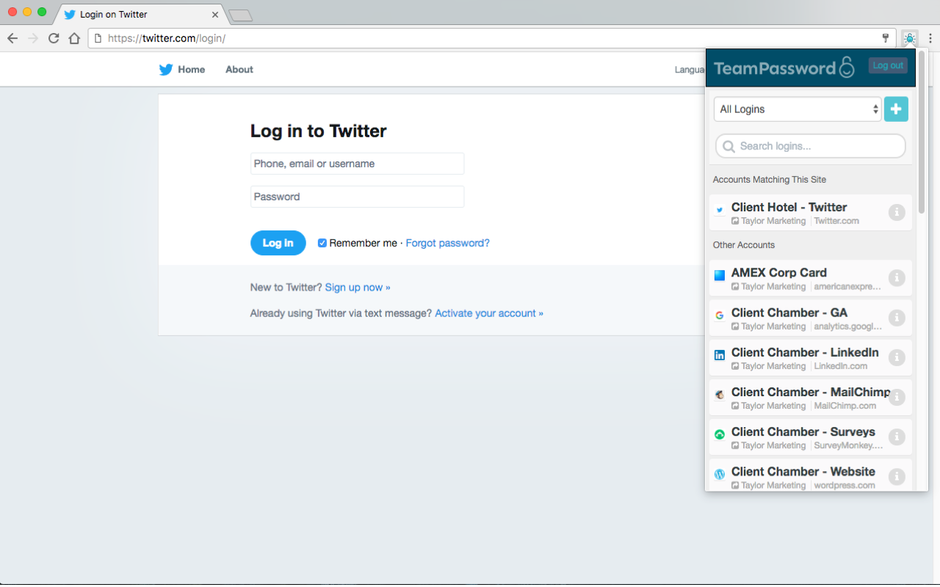Show info for Client Chamber - Website

897,476
